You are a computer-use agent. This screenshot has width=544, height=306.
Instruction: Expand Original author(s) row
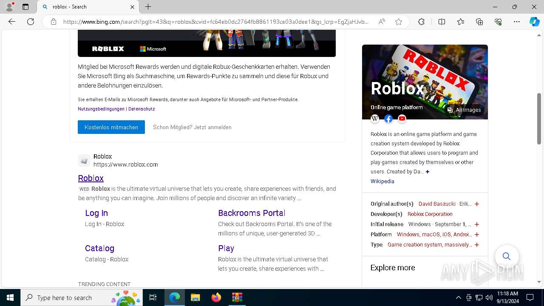pos(477,204)
